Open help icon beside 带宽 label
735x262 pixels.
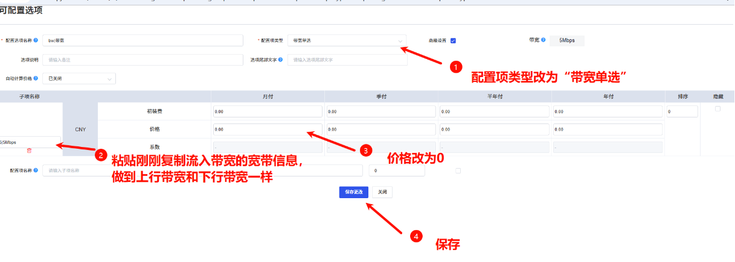click(x=544, y=40)
